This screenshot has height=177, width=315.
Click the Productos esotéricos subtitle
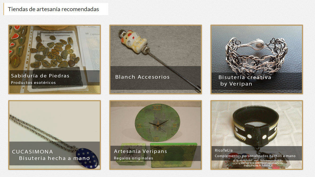33,83
